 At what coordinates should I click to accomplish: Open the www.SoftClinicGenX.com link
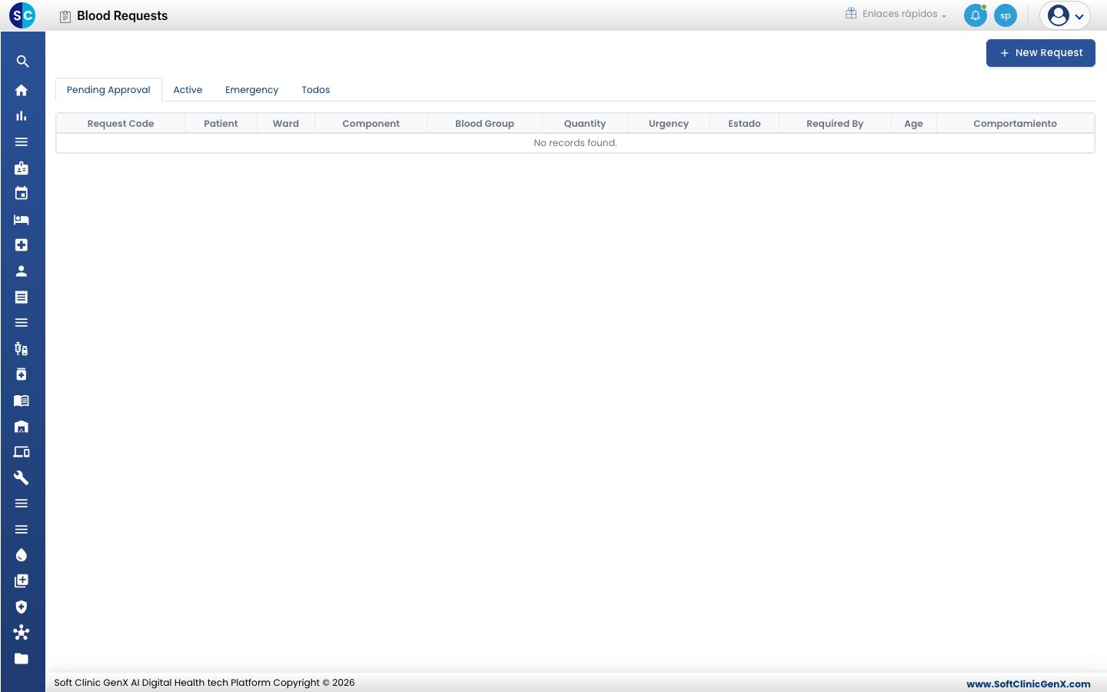[1029, 684]
